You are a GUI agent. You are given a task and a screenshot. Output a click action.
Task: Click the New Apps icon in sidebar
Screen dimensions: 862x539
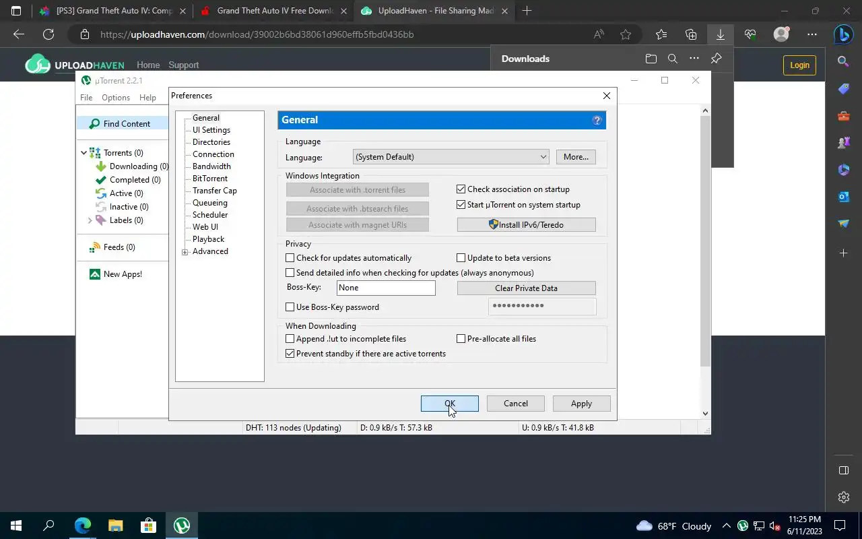95,274
